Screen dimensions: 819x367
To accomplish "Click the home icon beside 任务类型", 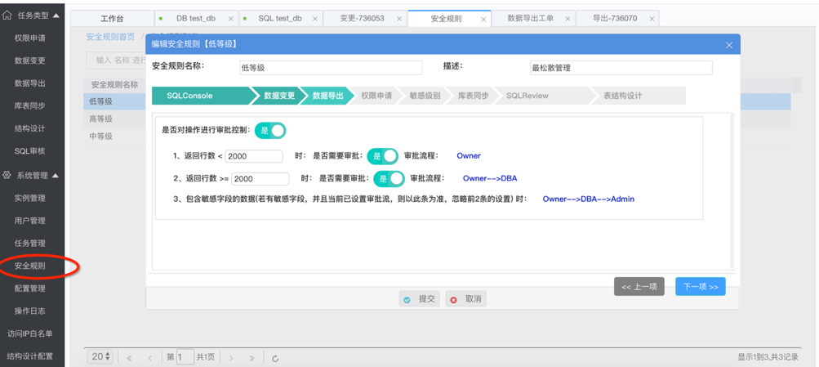I will tap(7, 16).
